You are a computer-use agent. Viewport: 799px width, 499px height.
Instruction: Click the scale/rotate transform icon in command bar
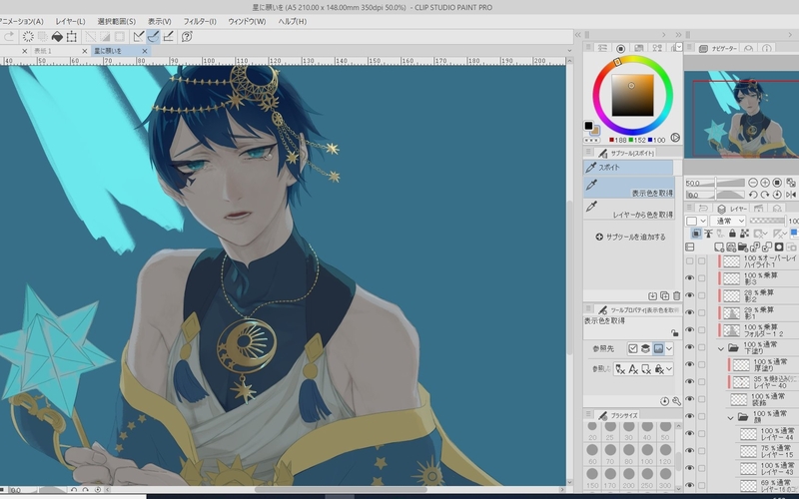[x=72, y=37]
